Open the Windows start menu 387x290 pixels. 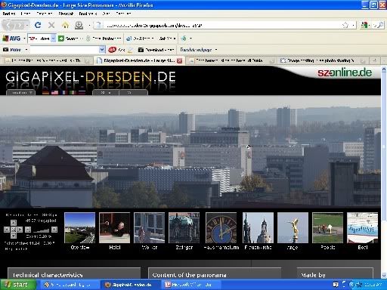click(18, 285)
